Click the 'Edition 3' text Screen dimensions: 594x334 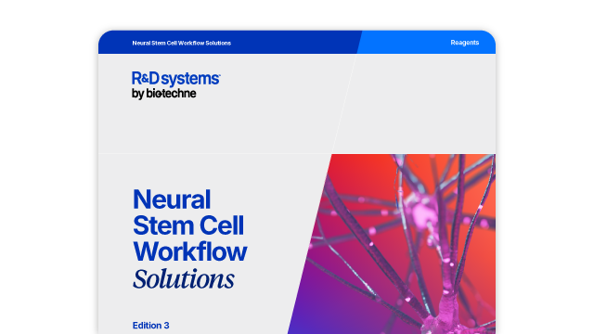pyautogui.click(x=150, y=326)
